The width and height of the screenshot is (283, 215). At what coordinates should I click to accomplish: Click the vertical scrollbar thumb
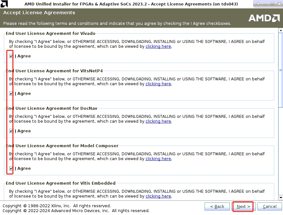point(281,71)
